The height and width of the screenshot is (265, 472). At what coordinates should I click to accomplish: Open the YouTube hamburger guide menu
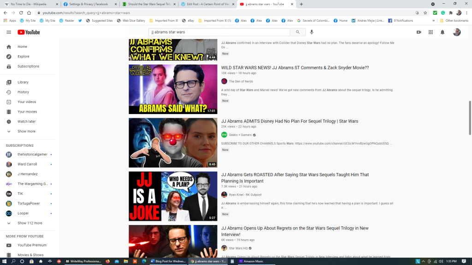point(9,32)
